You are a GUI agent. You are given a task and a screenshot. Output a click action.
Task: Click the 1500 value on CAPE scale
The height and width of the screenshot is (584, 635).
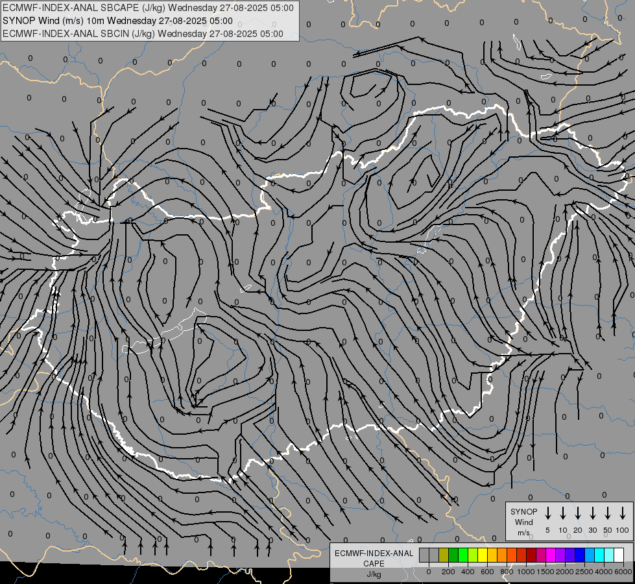click(x=545, y=572)
